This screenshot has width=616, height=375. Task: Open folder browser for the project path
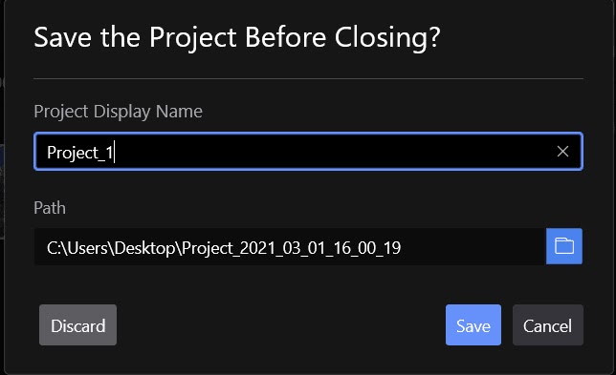564,246
